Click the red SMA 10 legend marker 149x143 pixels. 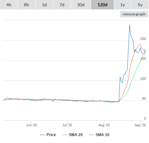coord(91,135)
